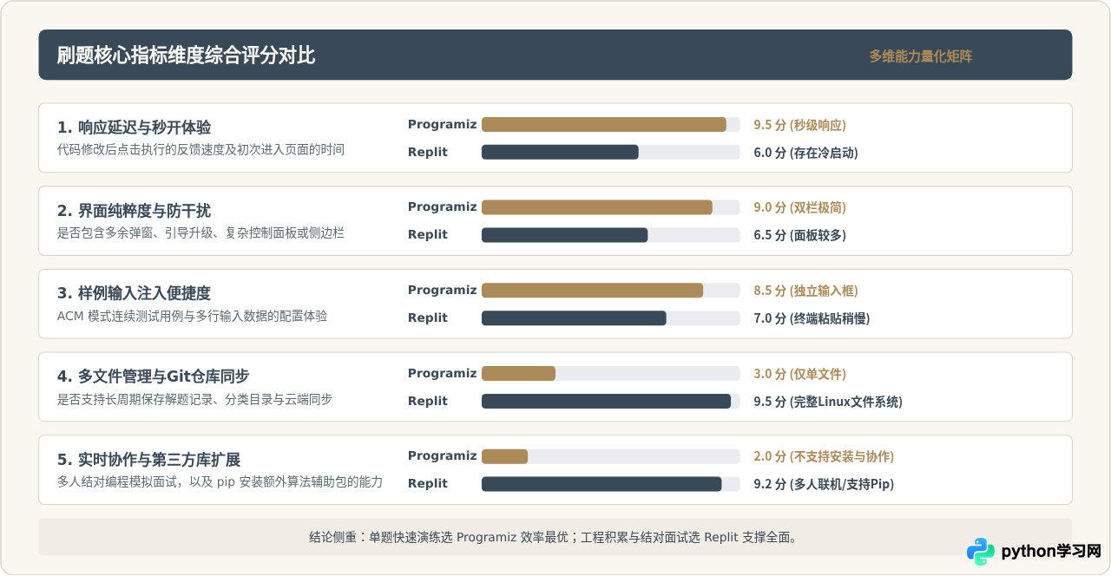
Task: Click description 代码修改后点击执行的反馈速度
Action: [x=201, y=149]
